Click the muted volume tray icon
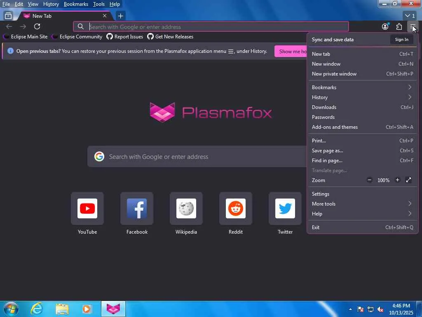Viewport: 422px width, 317px height. tap(380, 309)
